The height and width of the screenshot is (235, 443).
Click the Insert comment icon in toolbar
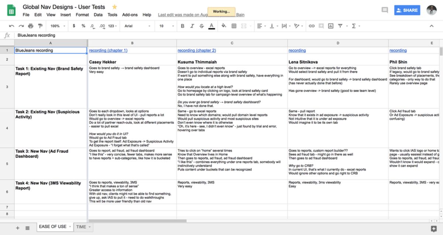(x=321, y=26)
